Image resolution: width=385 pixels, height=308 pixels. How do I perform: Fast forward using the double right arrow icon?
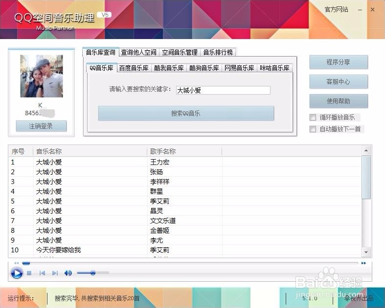363,263
